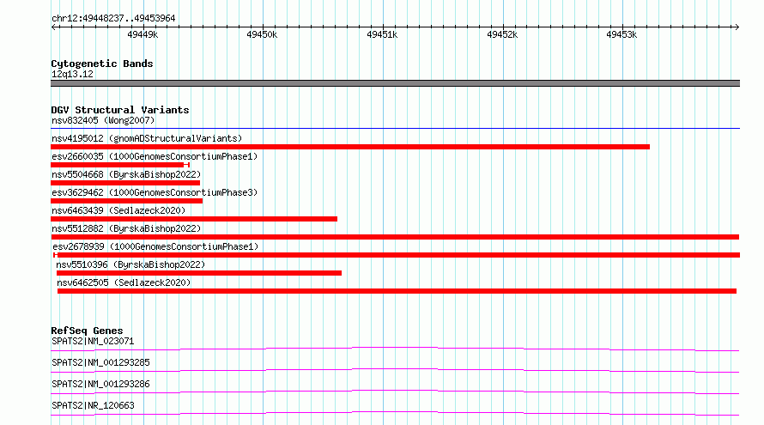Select variant label nsv6462505 (Sedlazeck2020)

pos(124,282)
